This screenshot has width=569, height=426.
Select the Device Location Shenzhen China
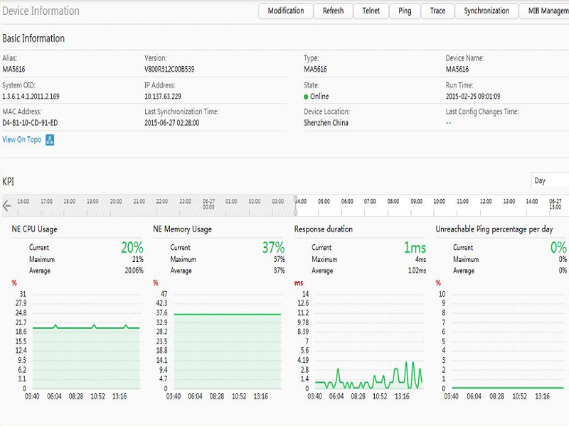click(x=326, y=123)
